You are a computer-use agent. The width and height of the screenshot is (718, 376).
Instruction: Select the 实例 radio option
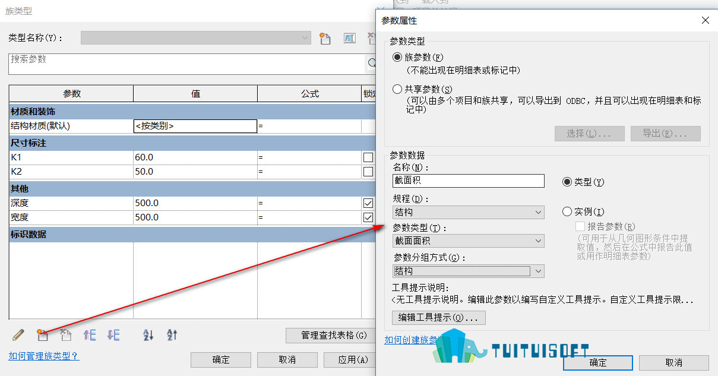[567, 211]
